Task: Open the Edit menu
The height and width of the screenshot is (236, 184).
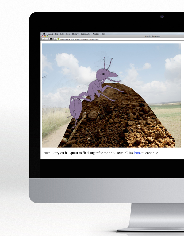Action: [62, 34]
